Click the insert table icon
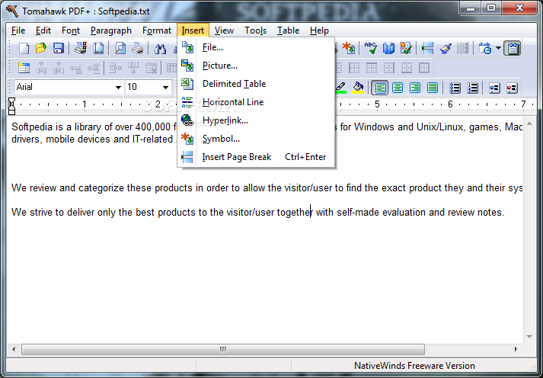Screen dimensions: 543x378 24,68
